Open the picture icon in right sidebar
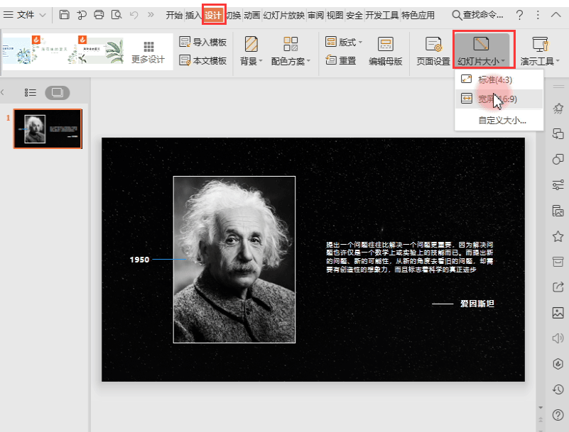Image resolution: width=569 pixels, height=432 pixels. point(558,312)
